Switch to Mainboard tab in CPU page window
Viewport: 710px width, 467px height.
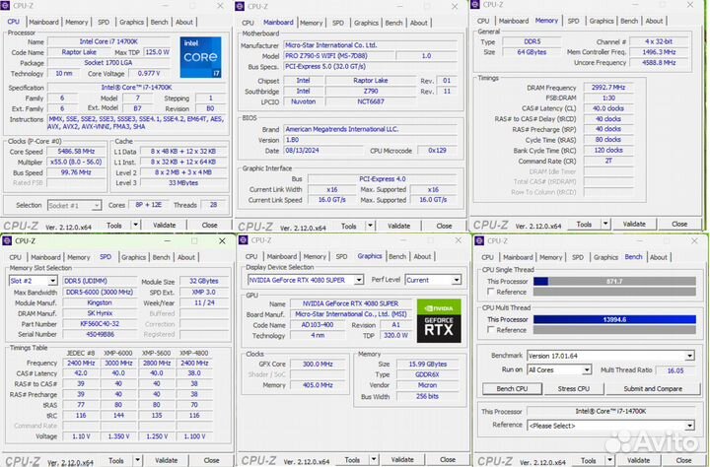[x=43, y=22]
